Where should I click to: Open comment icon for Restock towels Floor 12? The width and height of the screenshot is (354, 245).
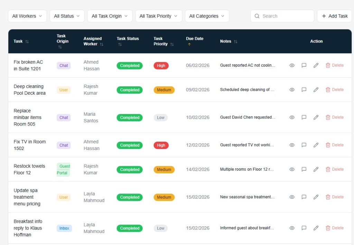(x=304, y=169)
